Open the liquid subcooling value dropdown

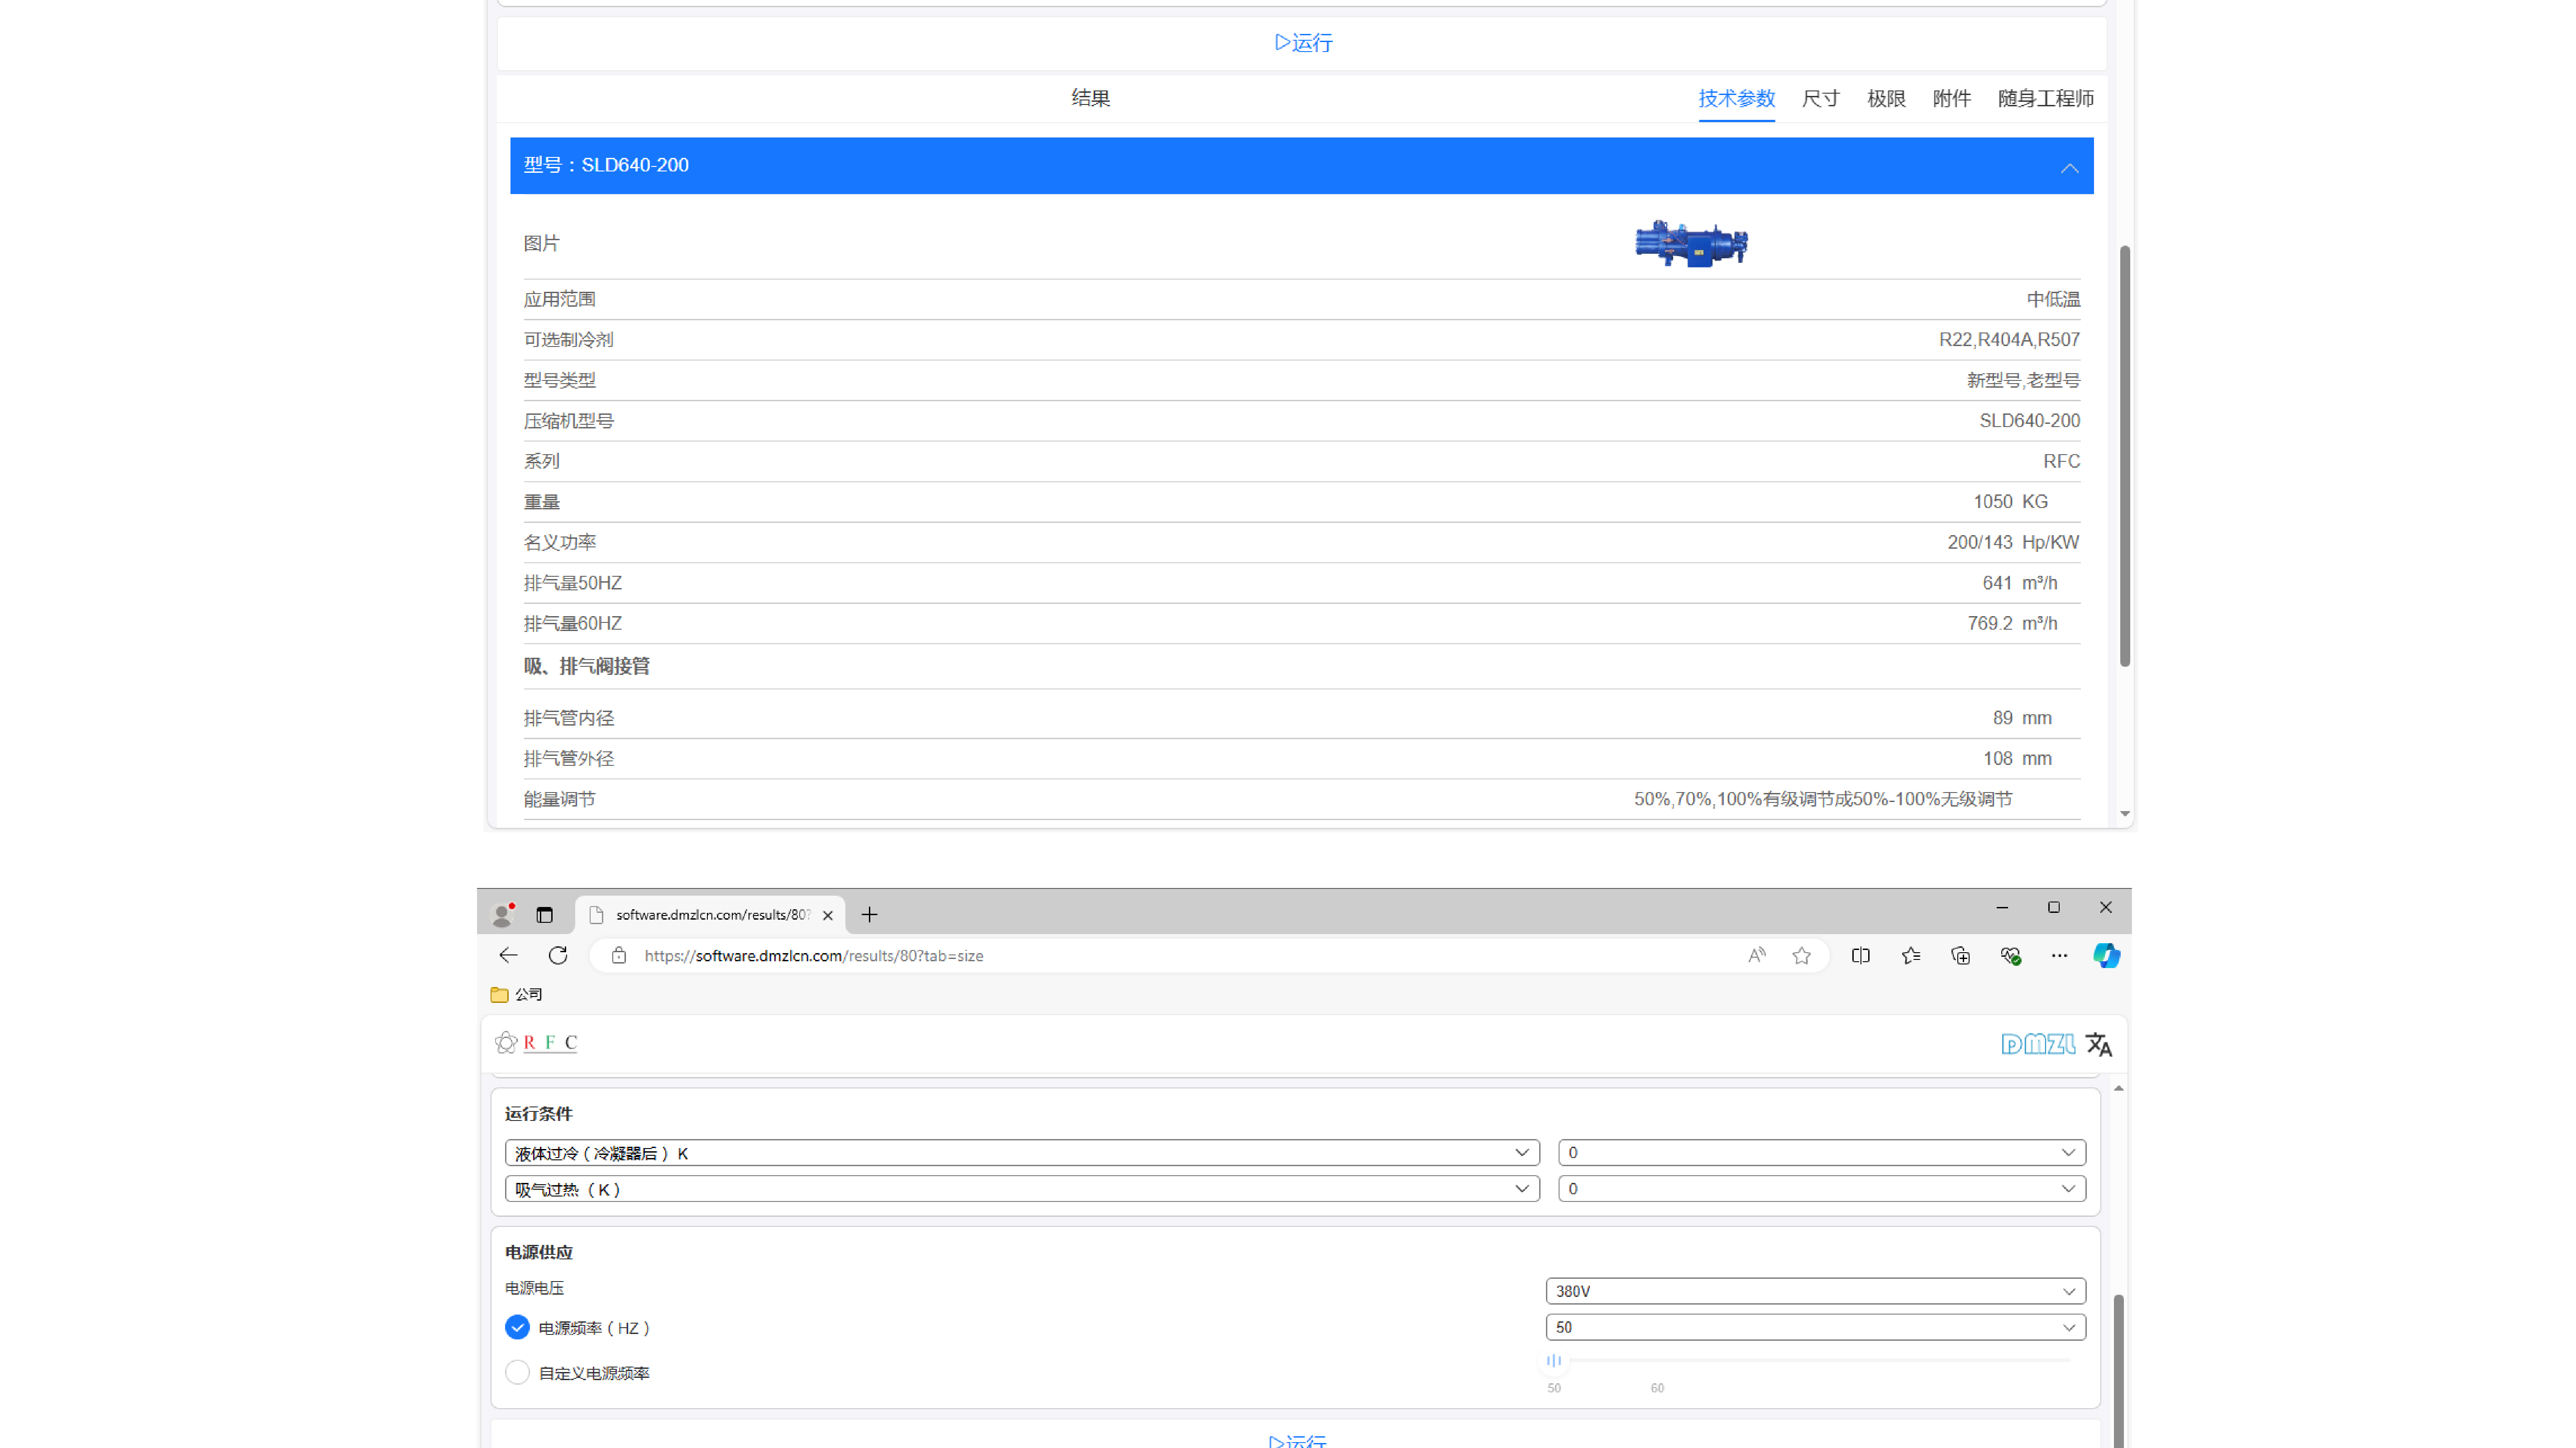pyautogui.click(x=1821, y=1152)
